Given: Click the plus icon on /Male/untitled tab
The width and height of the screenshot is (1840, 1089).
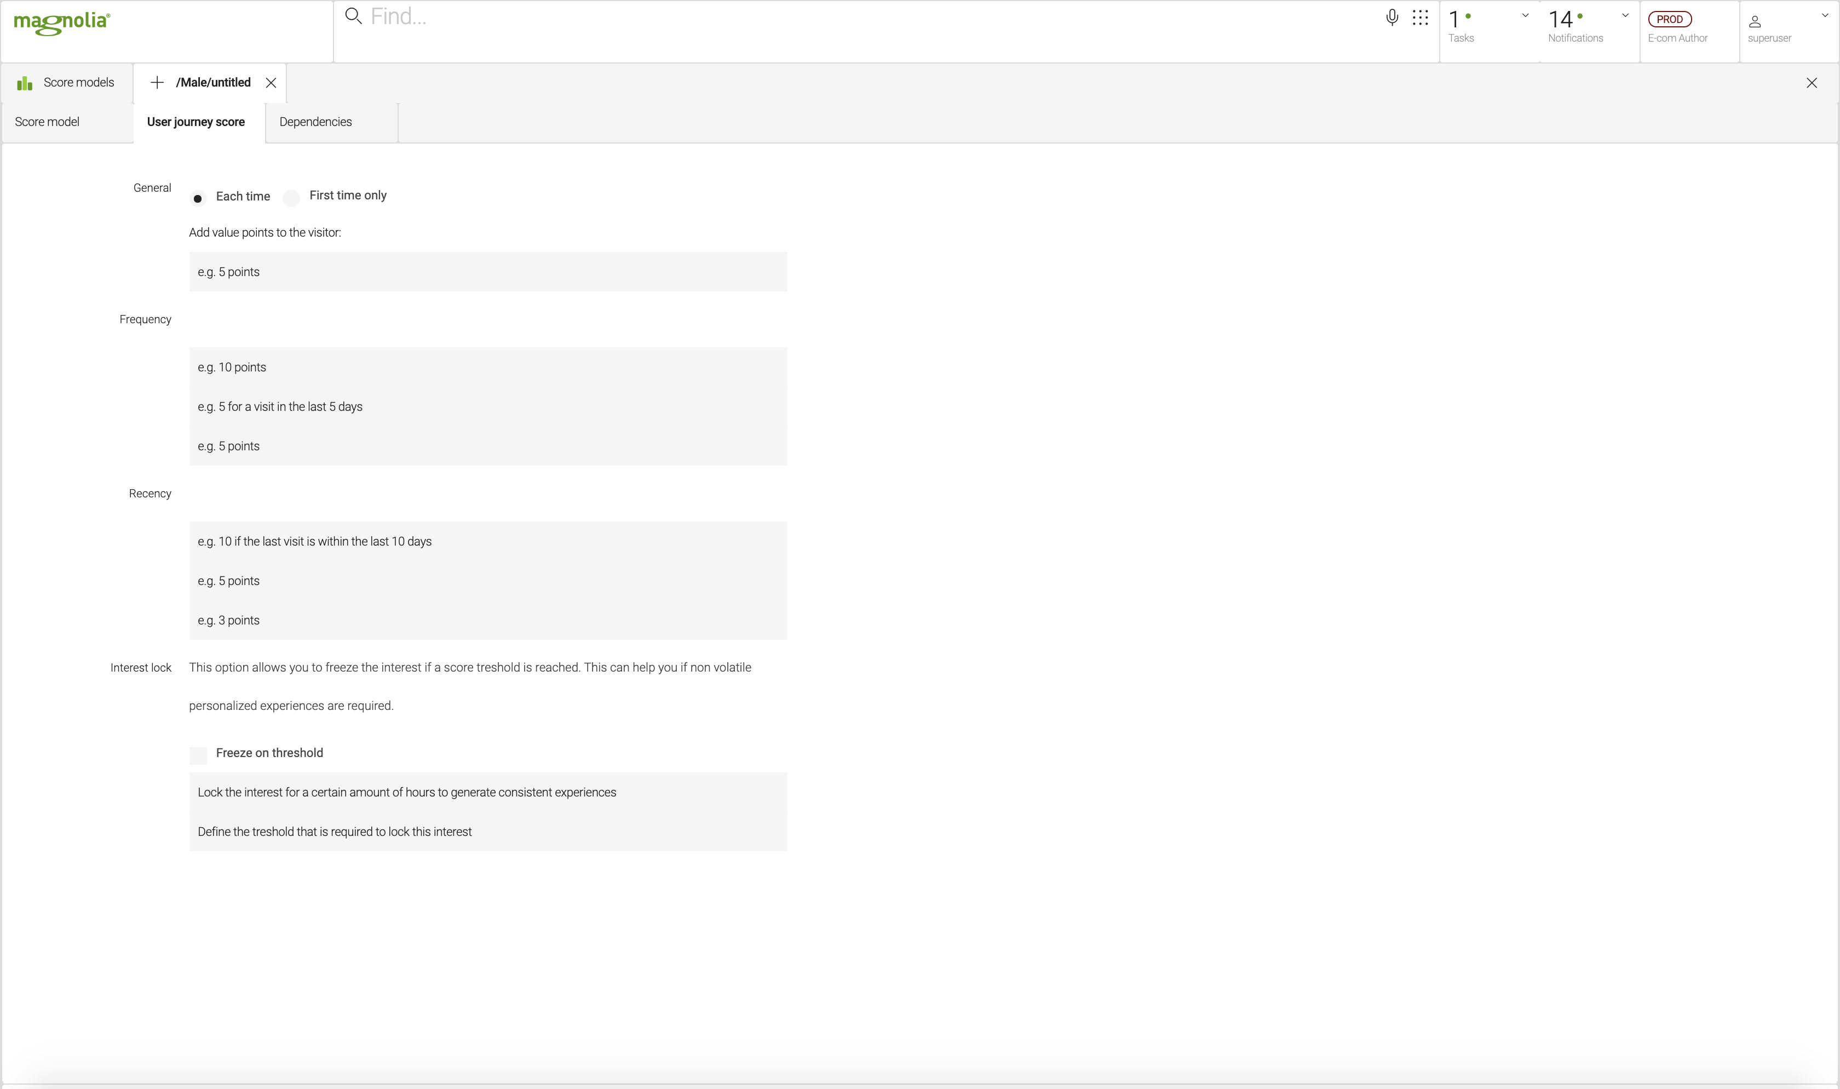Looking at the screenshot, I should 157,83.
